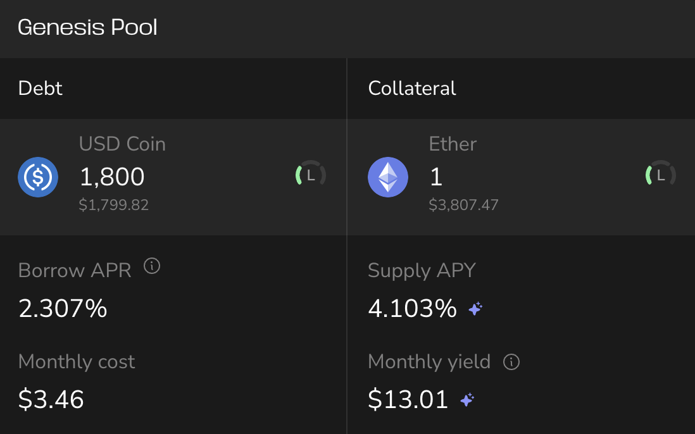The width and height of the screenshot is (695, 434).
Task: Click the Ether token icon
Action: (388, 177)
